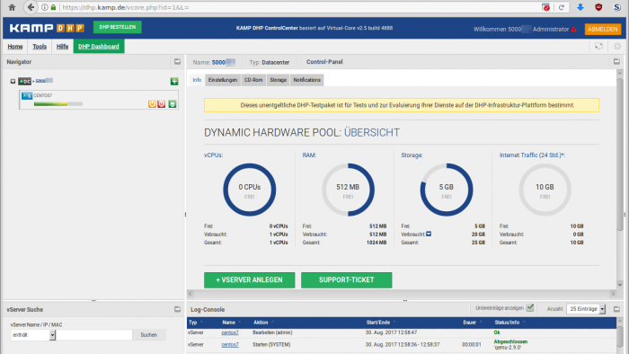Click the Storage 5 GB donut chart
Viewport: 629px width, 354px height.
click(x=447, y=190)
